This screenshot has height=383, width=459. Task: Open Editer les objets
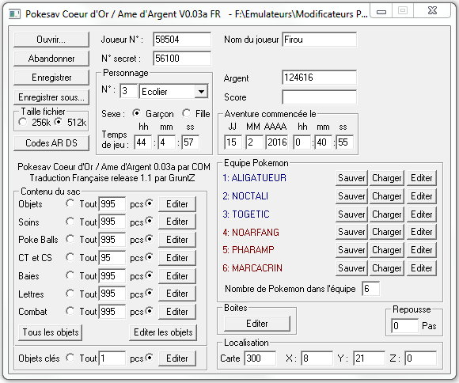click(163, 332)
